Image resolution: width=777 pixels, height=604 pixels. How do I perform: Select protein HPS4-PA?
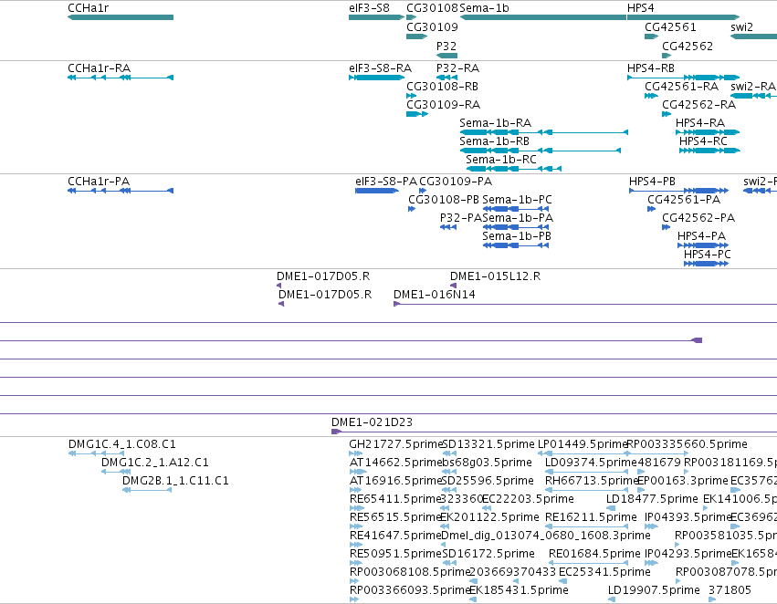[702, 236]
